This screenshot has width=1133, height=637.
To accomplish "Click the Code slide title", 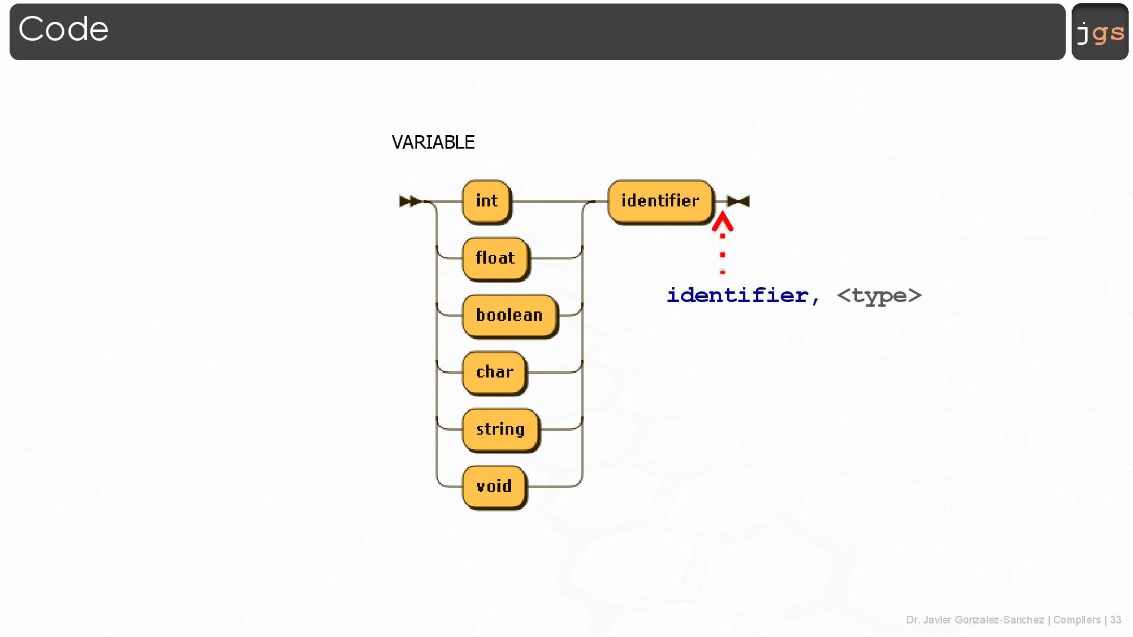I will (x=64, y=29).
